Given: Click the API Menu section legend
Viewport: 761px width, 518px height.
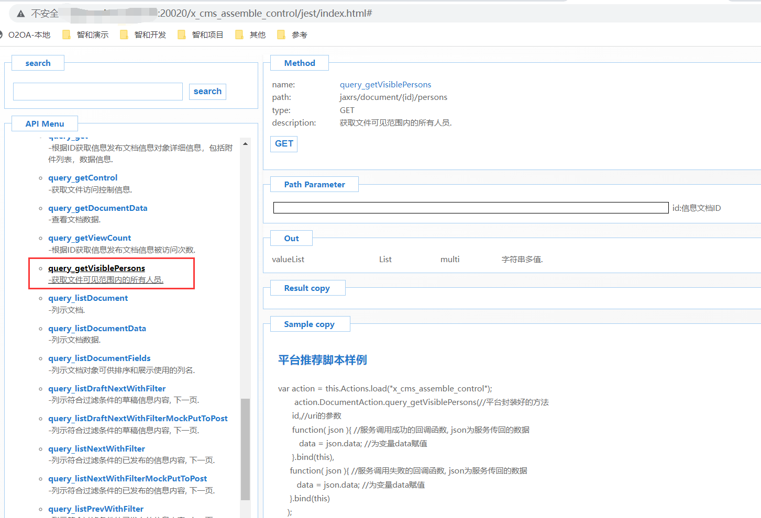Looking at the screenshot, I should coord(45,124).
